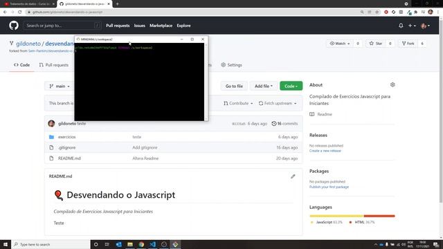The image size is (443, 249).
Task: Switch to the repository Pull requests tab
Action: [x=54, y=65]
